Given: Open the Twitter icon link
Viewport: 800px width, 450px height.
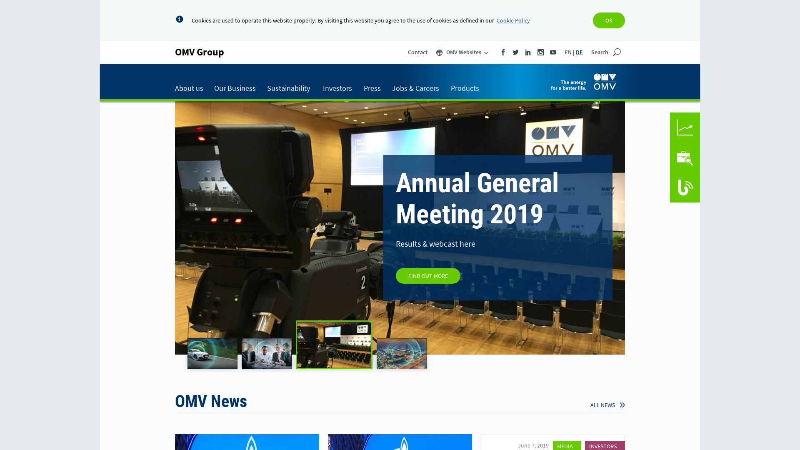Looking at the screenshot, I should click(x=515, y=52).
